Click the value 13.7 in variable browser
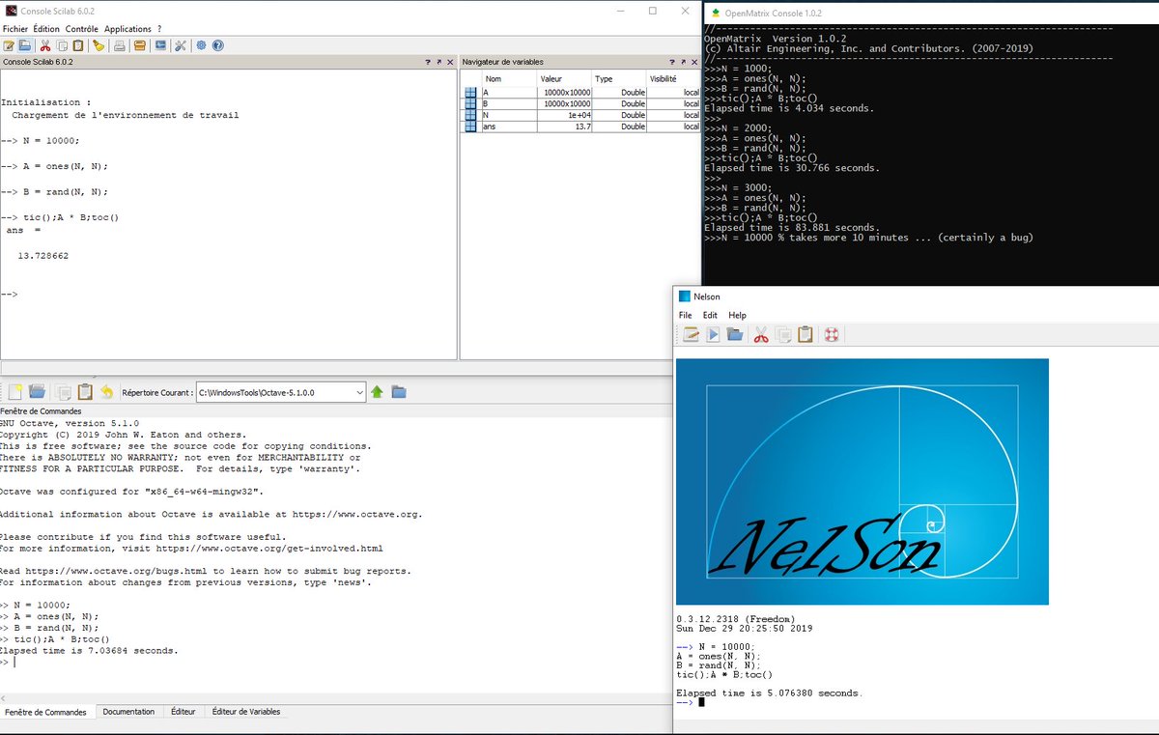 (581, 127)
